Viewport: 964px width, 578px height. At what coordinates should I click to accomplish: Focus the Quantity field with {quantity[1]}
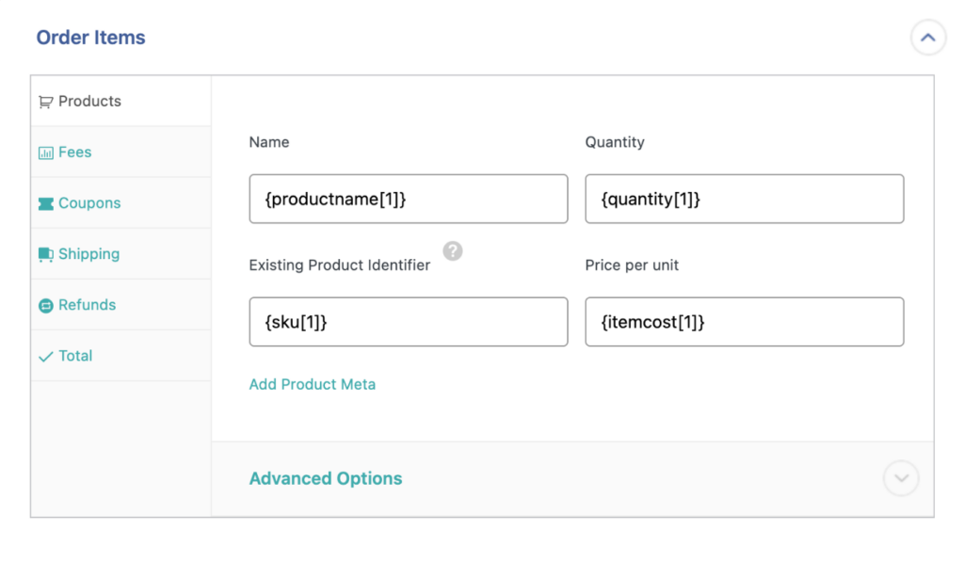745,199
